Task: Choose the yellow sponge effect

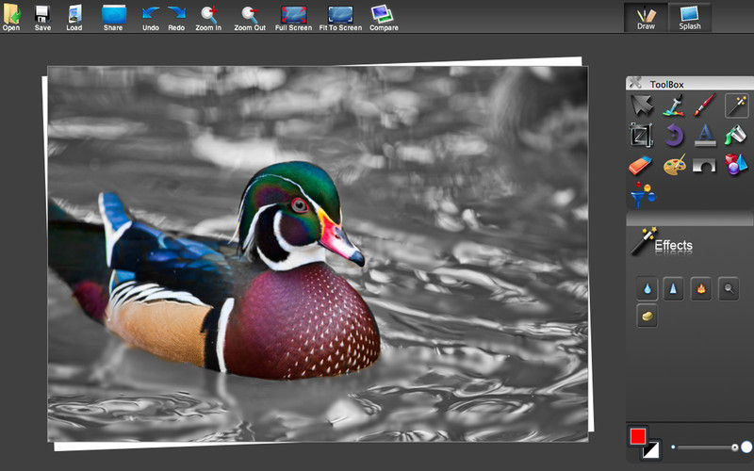Action: pyautogui.click(x=647, y=316)
